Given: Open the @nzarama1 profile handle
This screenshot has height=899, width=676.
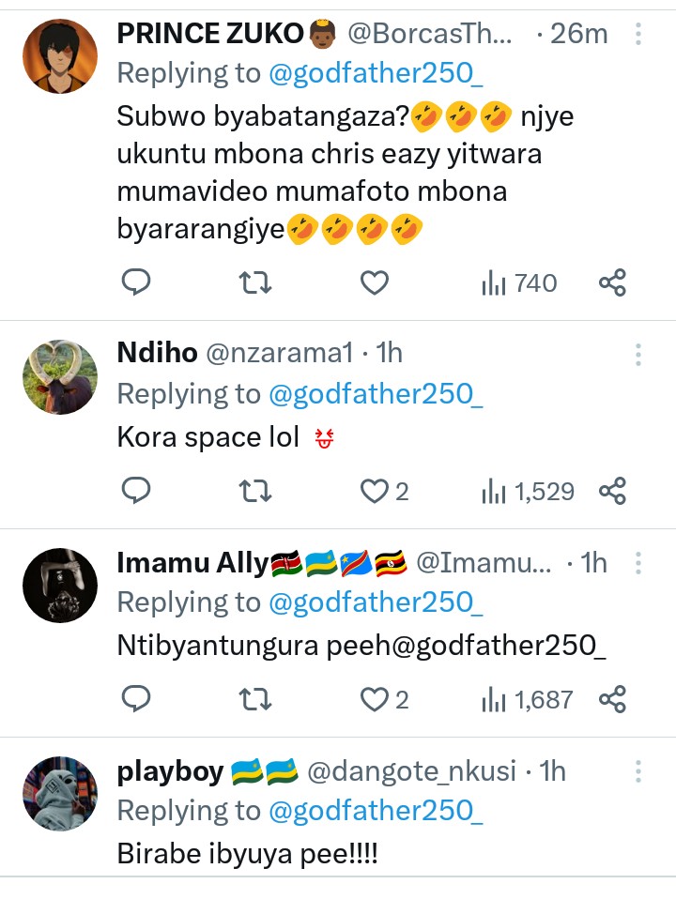Looking at the screenshot, I should (x=282, y=353).
